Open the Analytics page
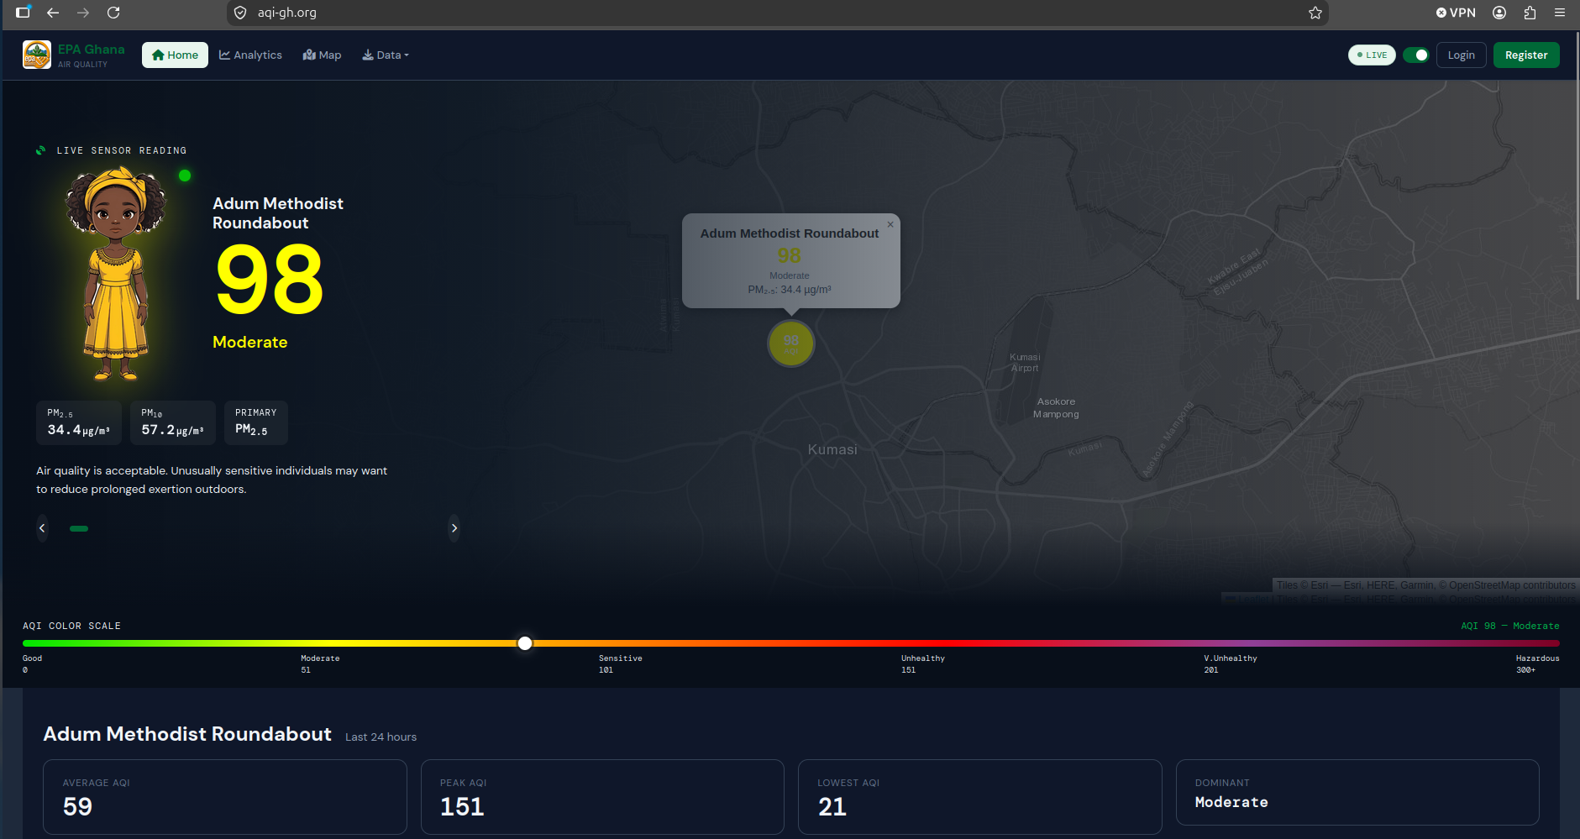This screenshot has width=1580, height=839. pyautogui.click(x=250, y=55)
